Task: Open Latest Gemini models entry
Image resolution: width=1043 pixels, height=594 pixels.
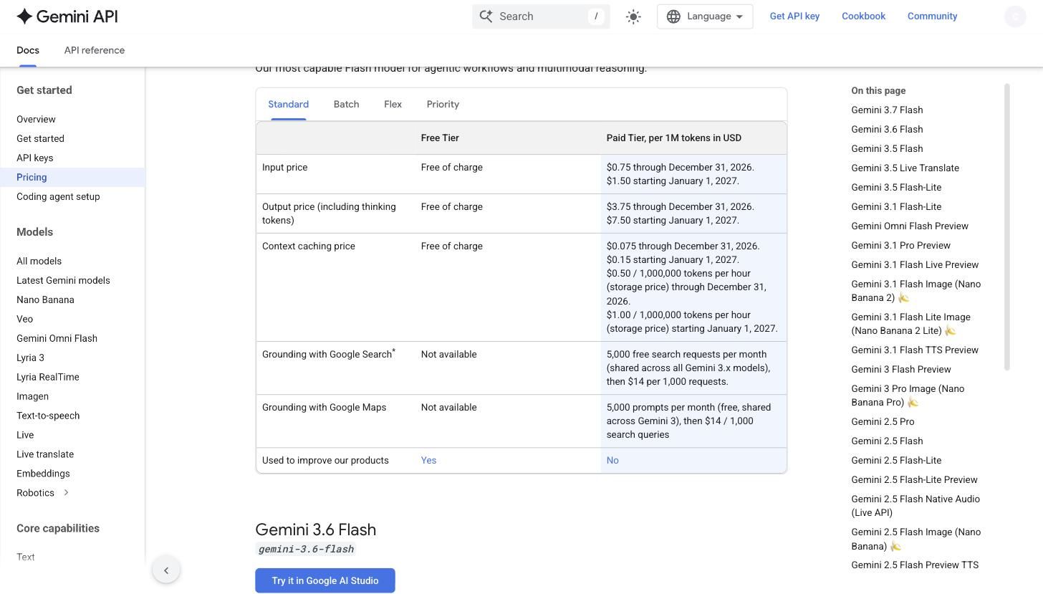Action: pyautogui.click(x=63, y=280)
